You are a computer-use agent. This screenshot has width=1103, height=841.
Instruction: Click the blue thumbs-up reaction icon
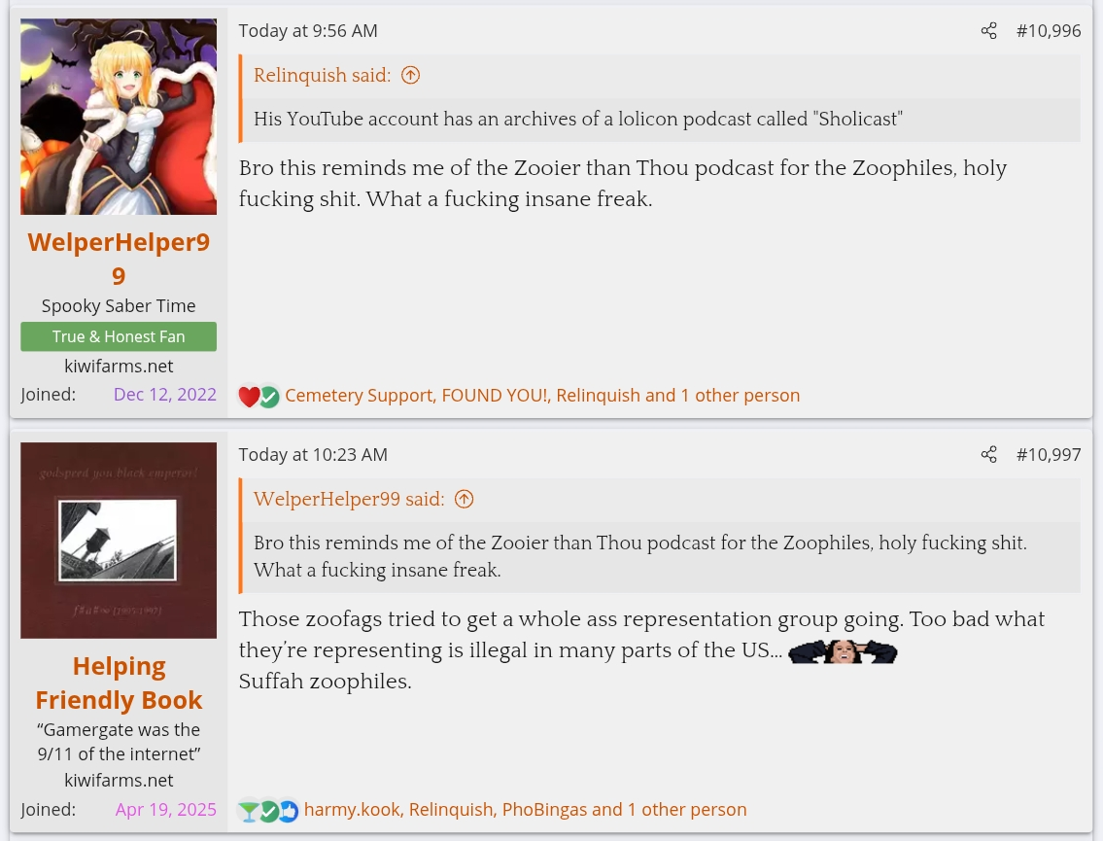tap(290, 811)
